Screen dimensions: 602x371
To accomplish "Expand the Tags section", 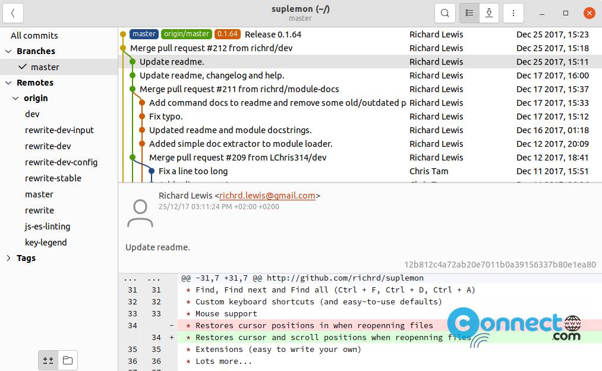I will 8,258.
